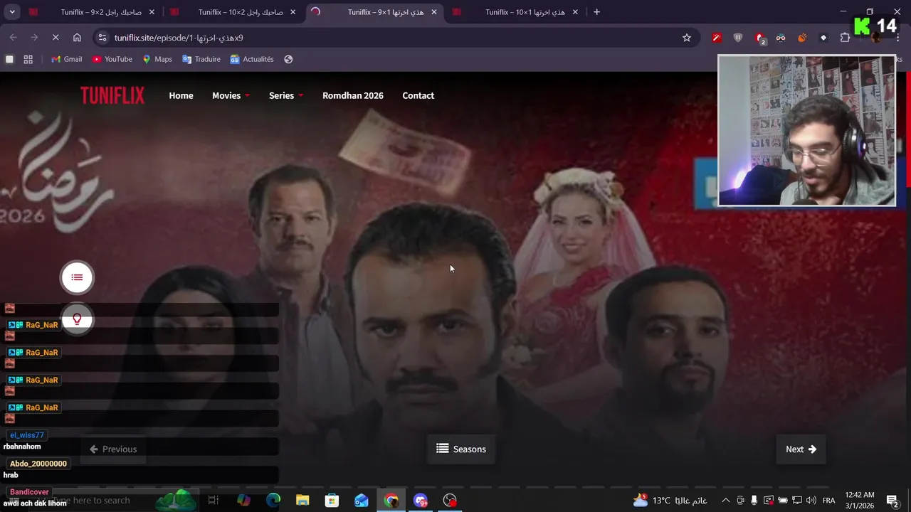This screenshot has height=512, width=911.
Task: Open the orange acorn extension
Action: click(x=802, y=38)
